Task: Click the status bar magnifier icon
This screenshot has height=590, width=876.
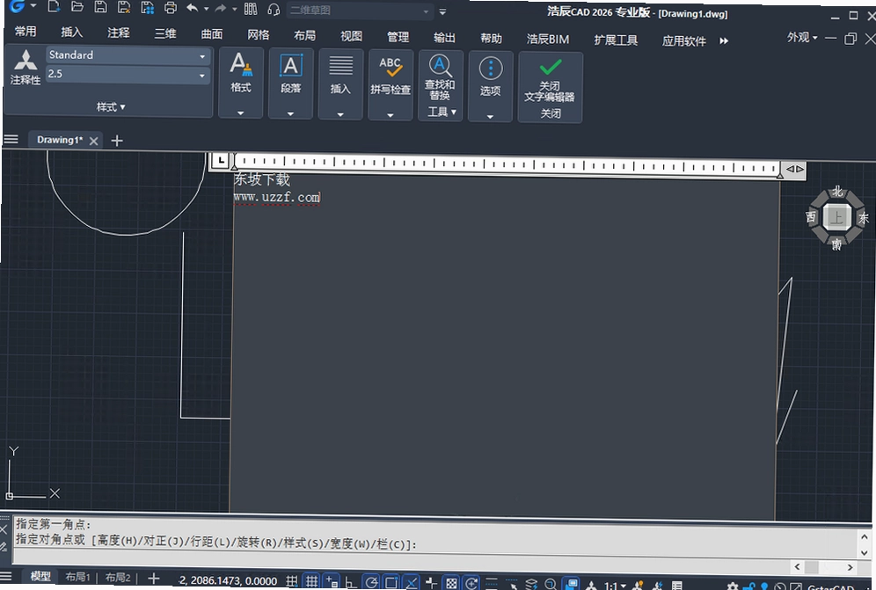Action: click(551, 585)
